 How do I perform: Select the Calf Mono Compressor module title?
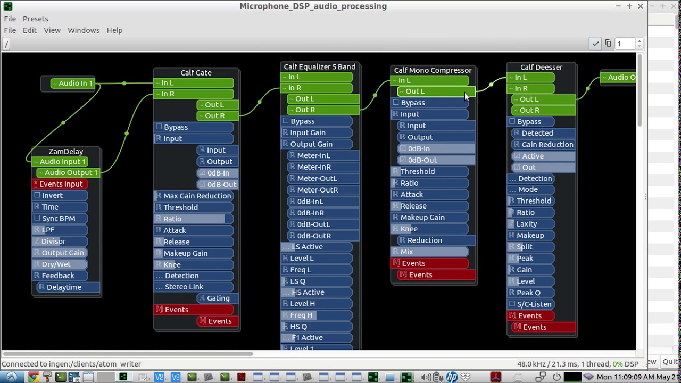(x=433, y=70)
